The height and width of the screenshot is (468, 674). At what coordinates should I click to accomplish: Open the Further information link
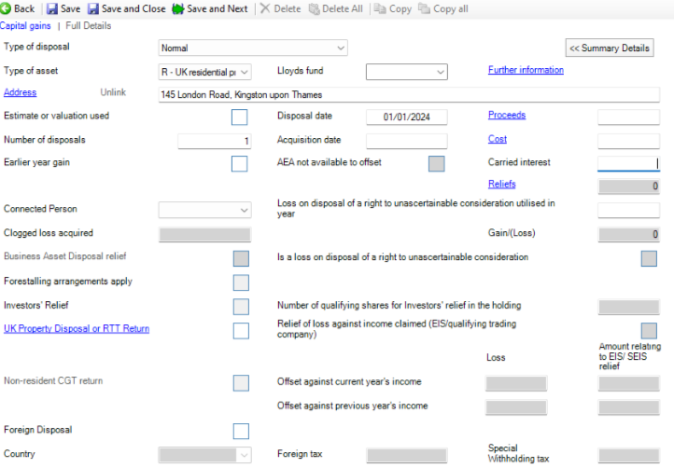(x=526, y=70)
